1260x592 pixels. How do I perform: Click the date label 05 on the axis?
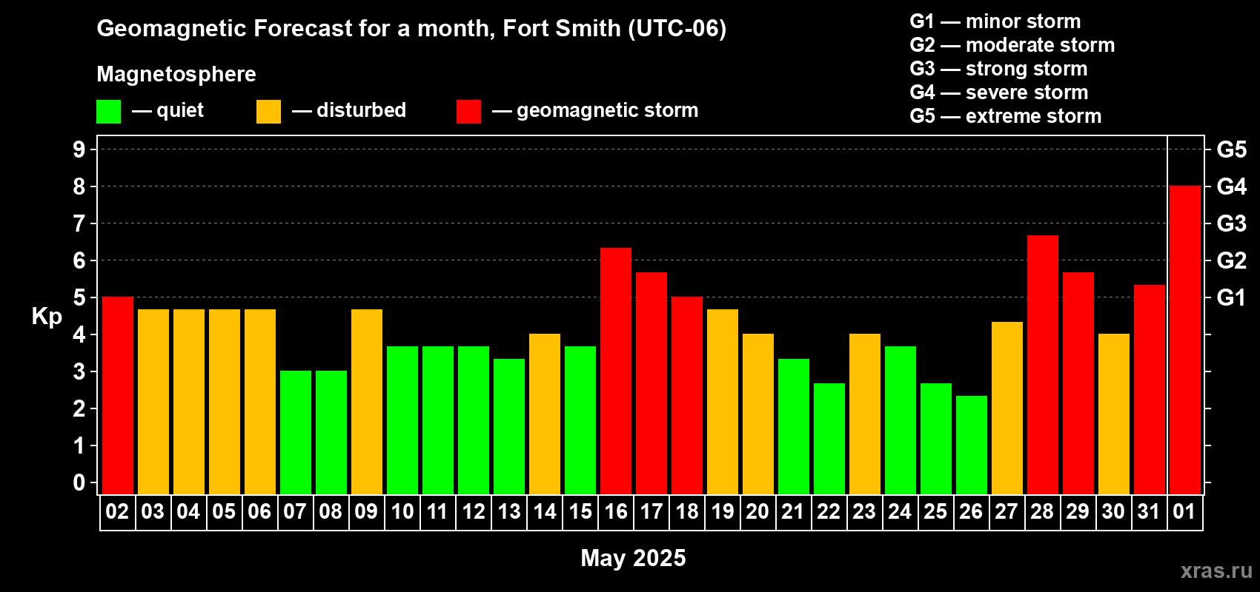224,511
